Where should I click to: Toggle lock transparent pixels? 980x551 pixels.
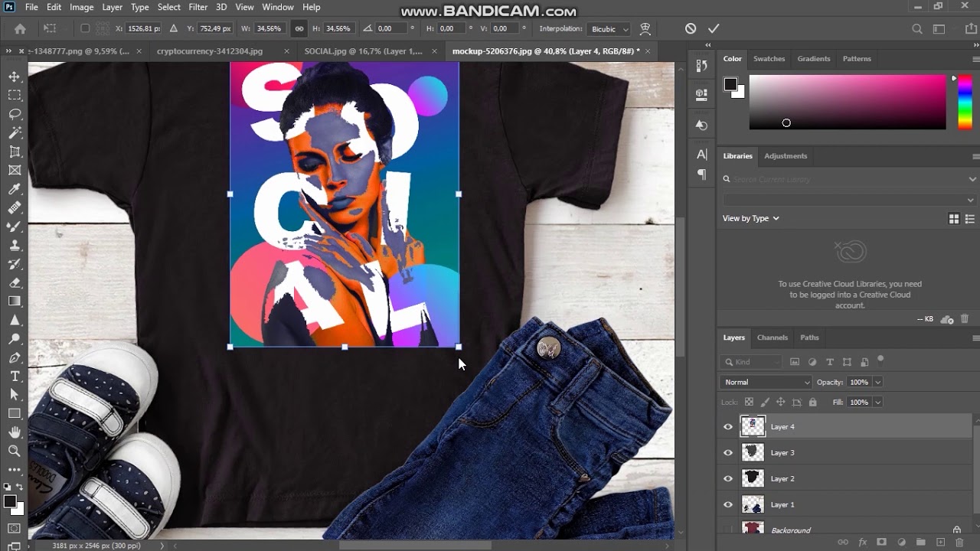749,402
